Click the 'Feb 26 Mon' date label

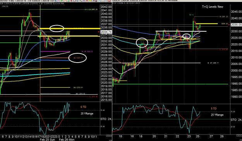coord(67,139)
